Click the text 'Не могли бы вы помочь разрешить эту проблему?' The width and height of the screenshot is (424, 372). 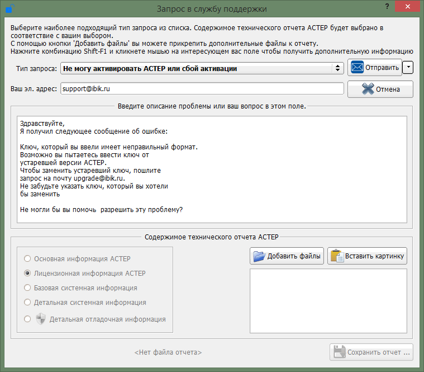pyautogui.click(x=102, y=210)
